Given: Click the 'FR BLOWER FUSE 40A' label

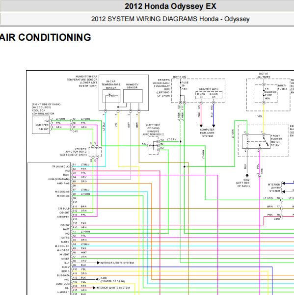Looking at the screenshot, I should click(270, 93).
